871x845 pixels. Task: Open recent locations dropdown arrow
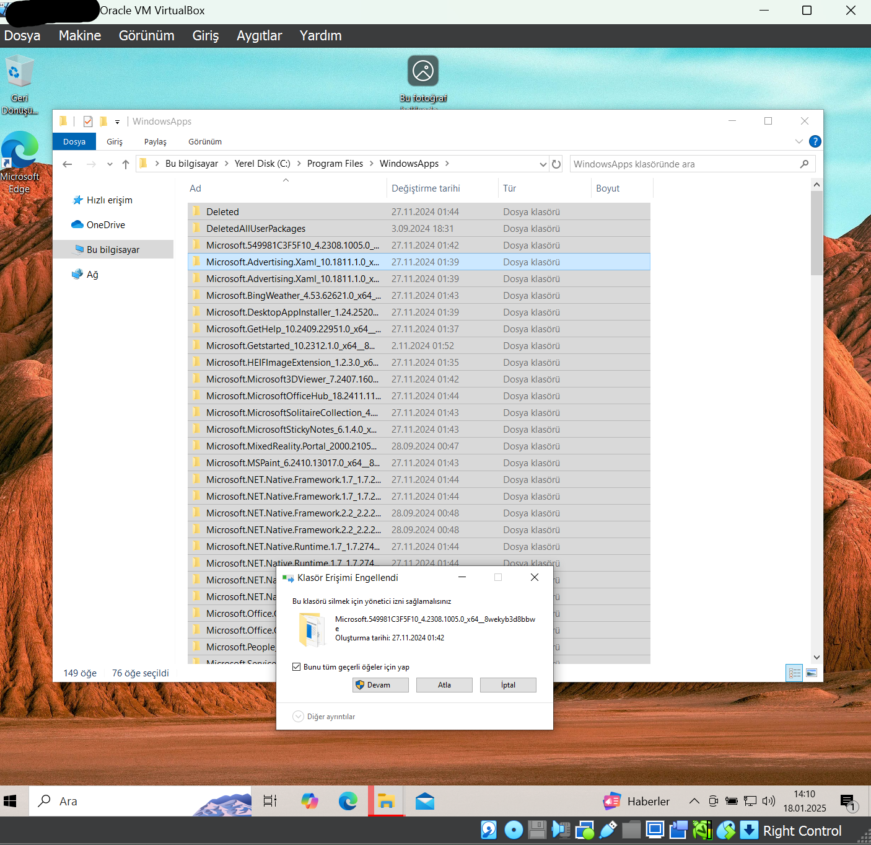tap(110, 164)
